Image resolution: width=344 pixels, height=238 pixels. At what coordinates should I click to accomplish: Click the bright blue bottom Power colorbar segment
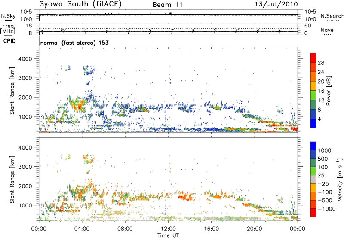coord(313,123)
